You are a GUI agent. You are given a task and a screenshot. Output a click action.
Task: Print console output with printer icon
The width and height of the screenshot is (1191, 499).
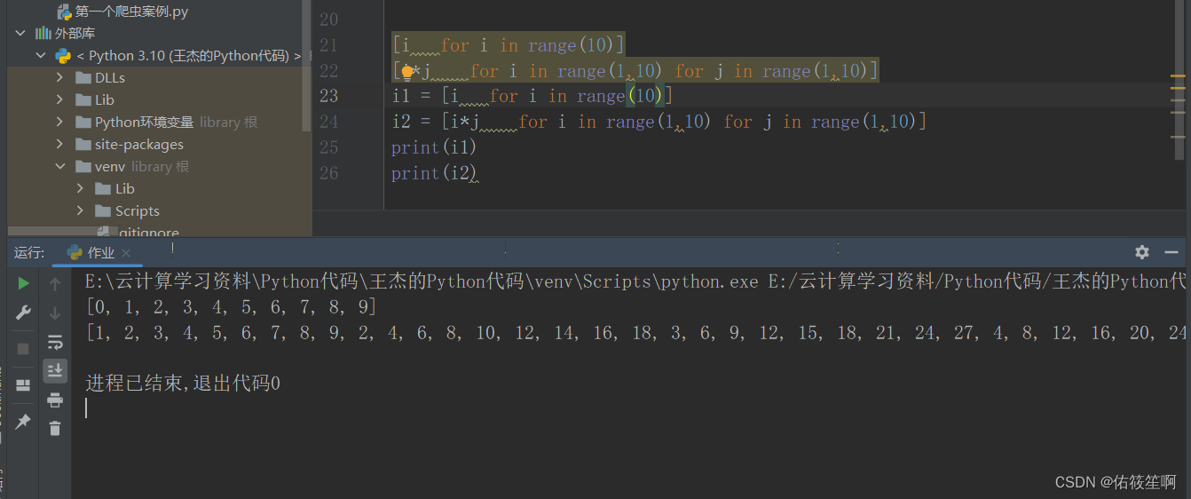click(55, 400)
